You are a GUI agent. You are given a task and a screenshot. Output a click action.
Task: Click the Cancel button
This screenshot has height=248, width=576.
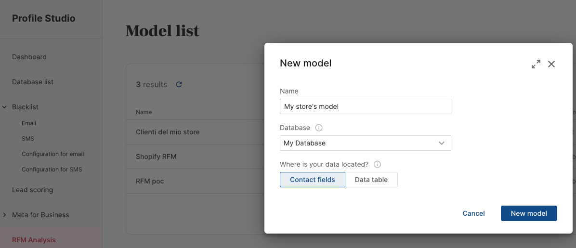pyautogui.click(x=473, y=213)
